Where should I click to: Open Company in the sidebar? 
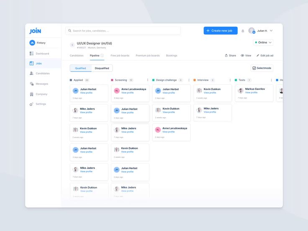tap(38, 94)
